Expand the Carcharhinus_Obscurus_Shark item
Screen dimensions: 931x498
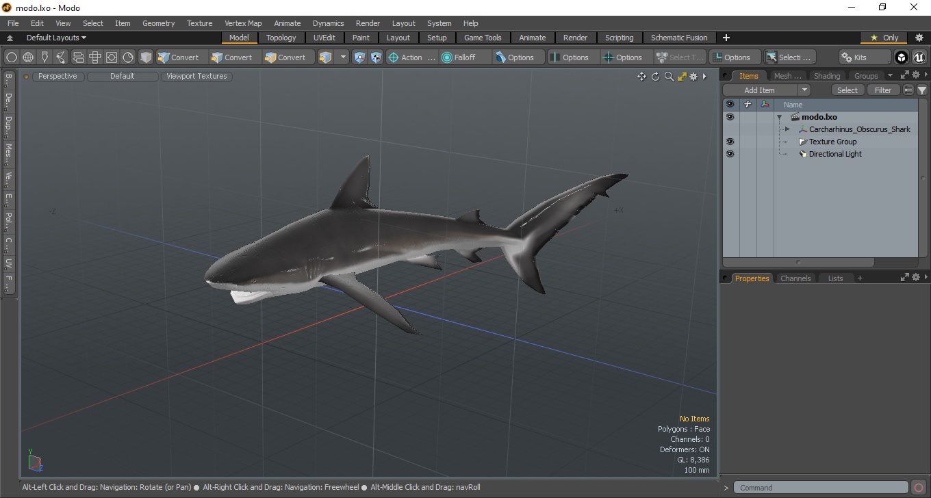click(787, 129)
